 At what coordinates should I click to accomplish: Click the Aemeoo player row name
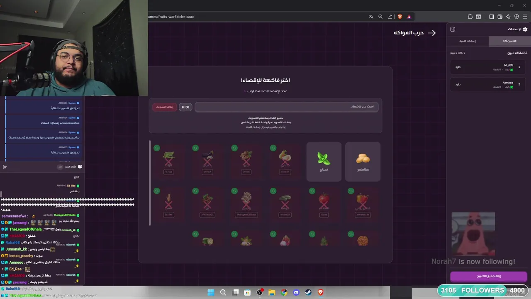[x=508, y=83]
